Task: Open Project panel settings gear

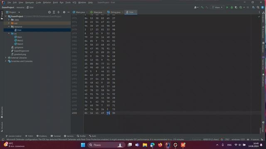Action: [64, 12]
